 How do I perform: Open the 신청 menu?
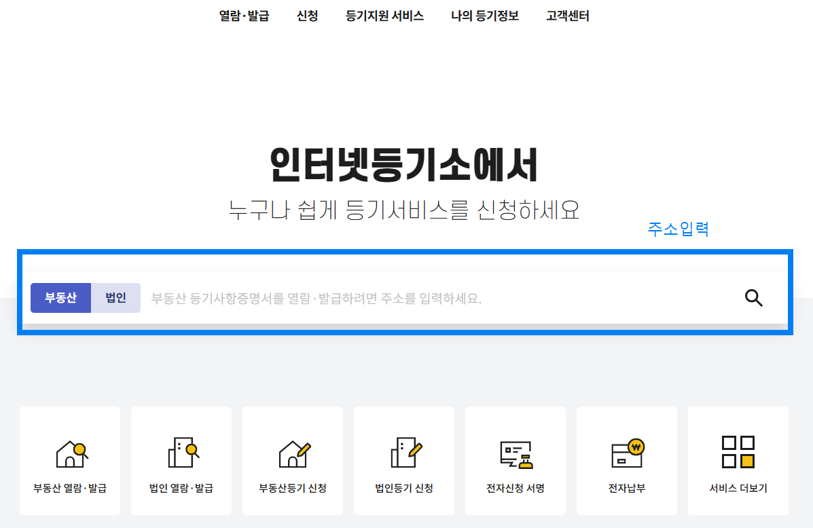click(x=307, y=16)
